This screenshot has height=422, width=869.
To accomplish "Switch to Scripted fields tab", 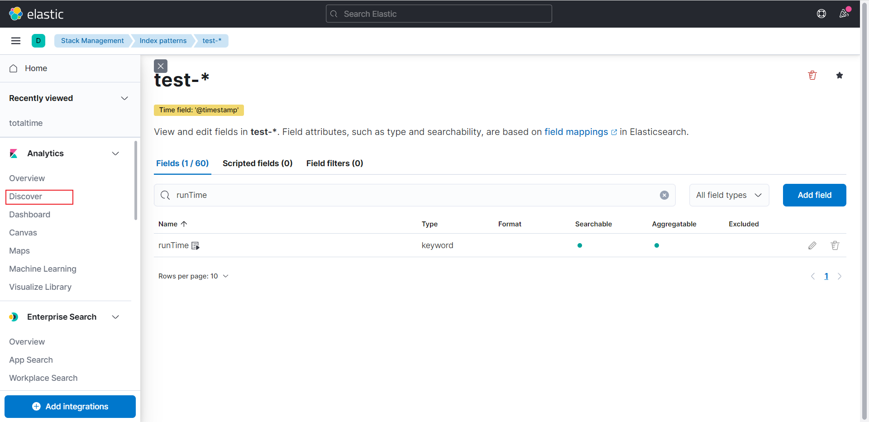I will 258,163.
